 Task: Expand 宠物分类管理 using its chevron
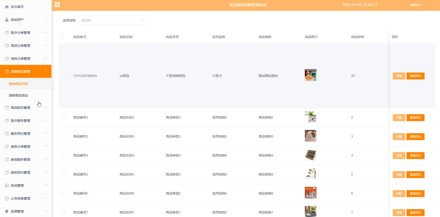pos(45,58)
